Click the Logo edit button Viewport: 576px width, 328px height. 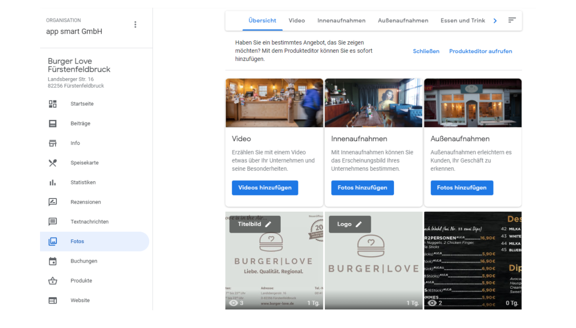350,224
